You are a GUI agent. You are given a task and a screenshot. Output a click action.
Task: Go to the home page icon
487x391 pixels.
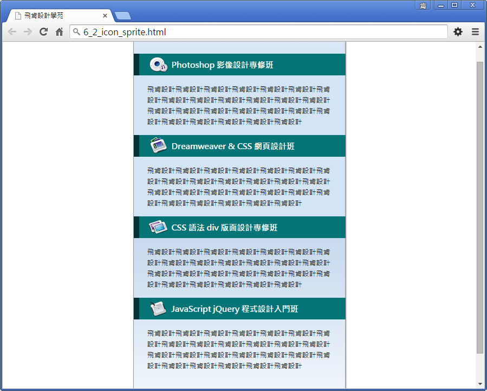pos(60,31)
